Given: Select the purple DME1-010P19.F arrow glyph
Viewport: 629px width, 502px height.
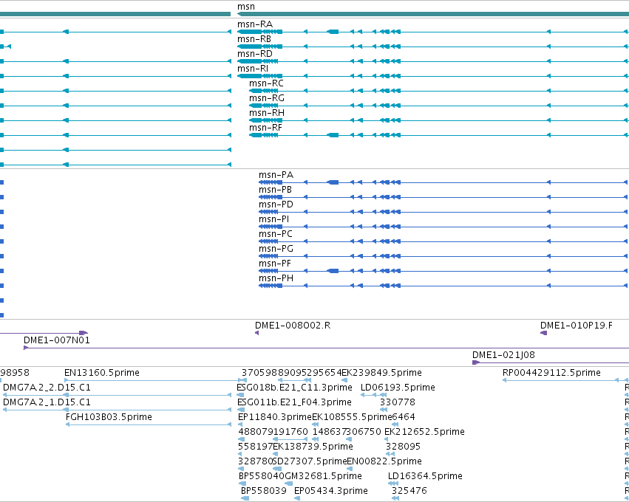Looking at the screenshot, I should tap(543, 333).
